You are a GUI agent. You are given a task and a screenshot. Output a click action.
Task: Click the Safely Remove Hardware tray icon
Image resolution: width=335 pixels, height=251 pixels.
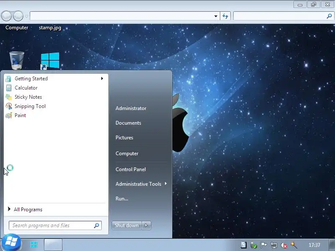coord(254,245)
